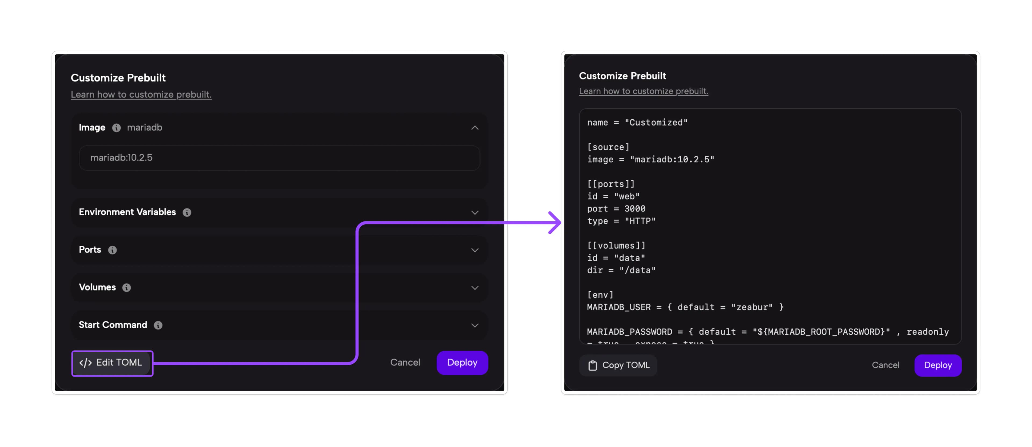The width and height of the screenshot is (1032, 447).
Task: Open Learn how to customize prebuilt link
Action: 140,94
